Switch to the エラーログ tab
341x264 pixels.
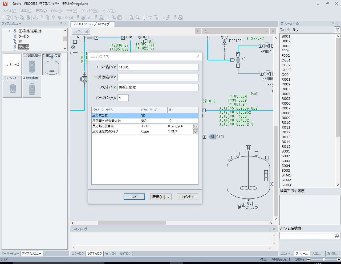78,254
